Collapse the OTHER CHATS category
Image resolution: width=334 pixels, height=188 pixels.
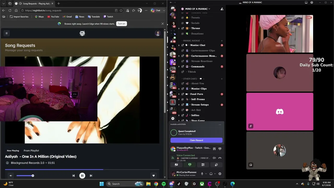pos(193,79)
